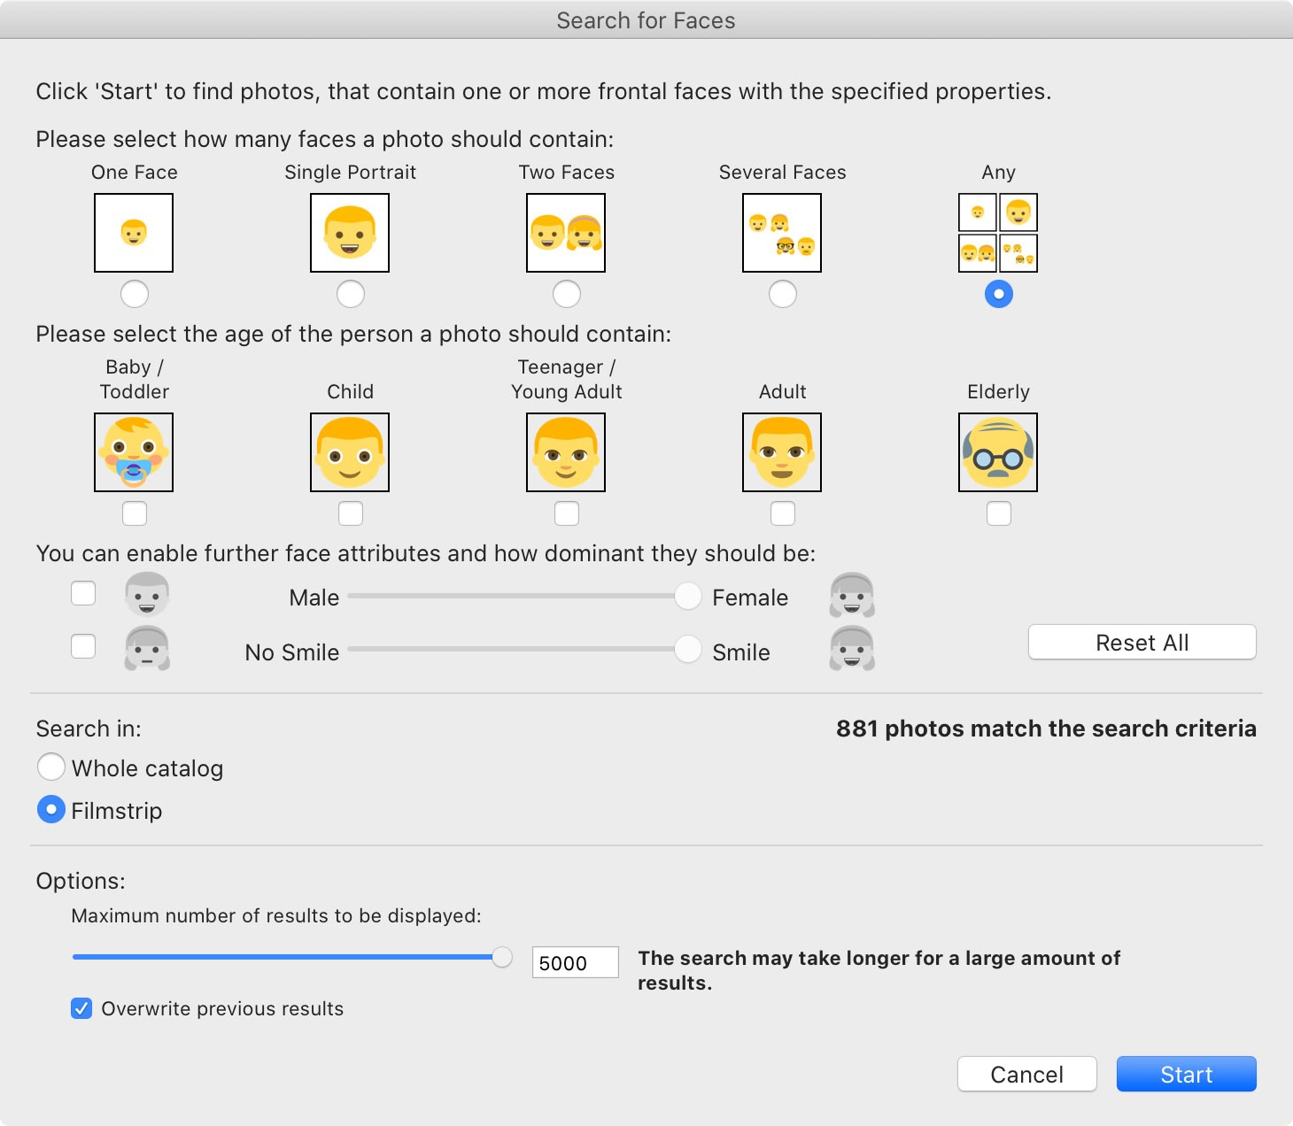This screenshot has height=1126, width=1293.
Task: Select the Several Faces radio button
Action: 782,294
